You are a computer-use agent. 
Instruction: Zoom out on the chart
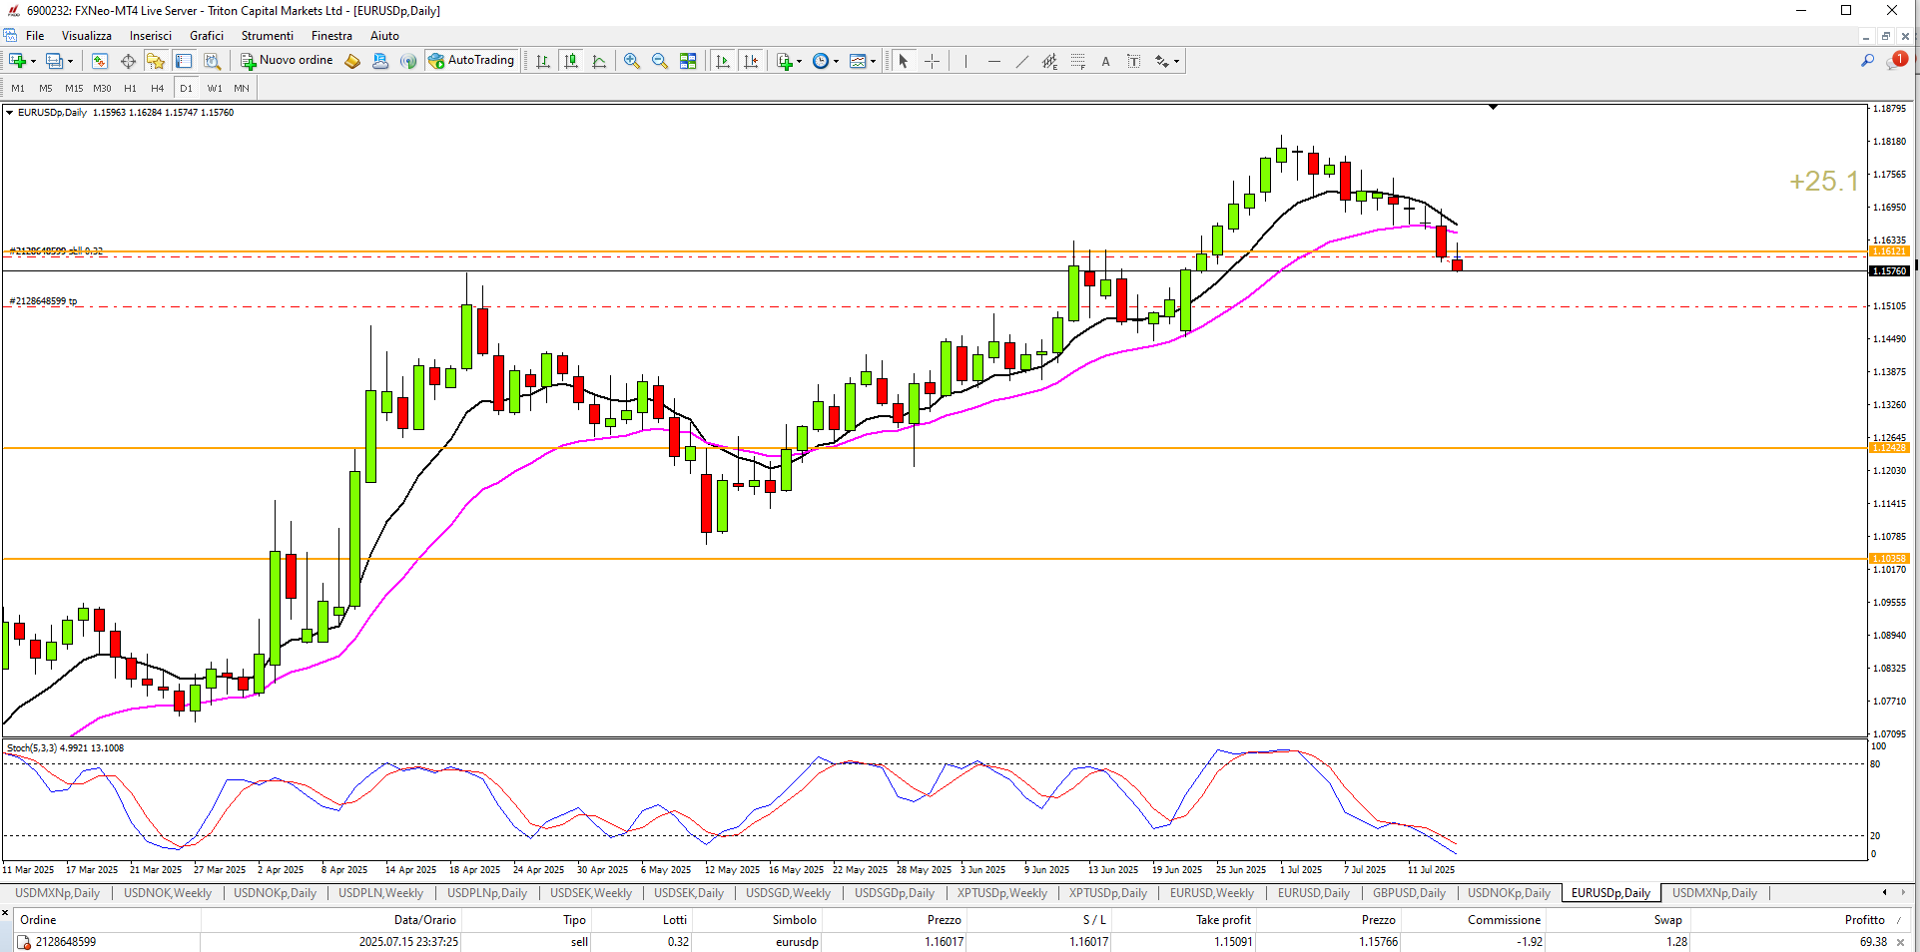(x=660, y=61)
